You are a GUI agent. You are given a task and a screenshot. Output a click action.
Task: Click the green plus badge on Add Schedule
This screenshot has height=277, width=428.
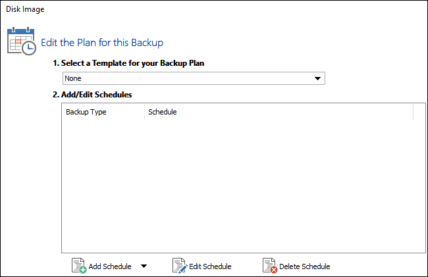[x=83, y=269]
